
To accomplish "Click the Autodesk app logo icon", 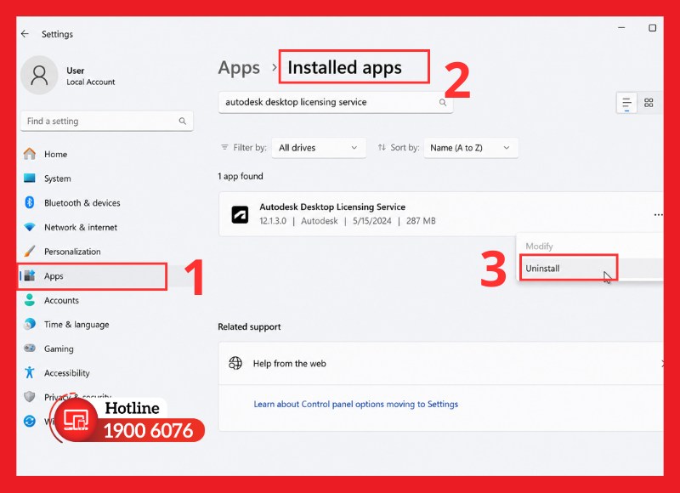I will tap(240, 215).
